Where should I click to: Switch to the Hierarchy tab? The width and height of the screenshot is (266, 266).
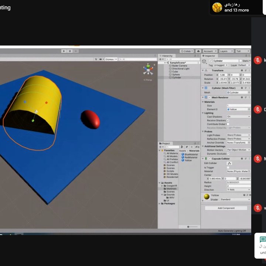[167, 56]
